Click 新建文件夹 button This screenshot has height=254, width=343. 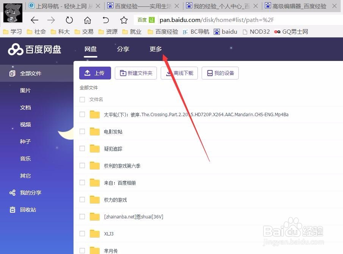(136, 73)
